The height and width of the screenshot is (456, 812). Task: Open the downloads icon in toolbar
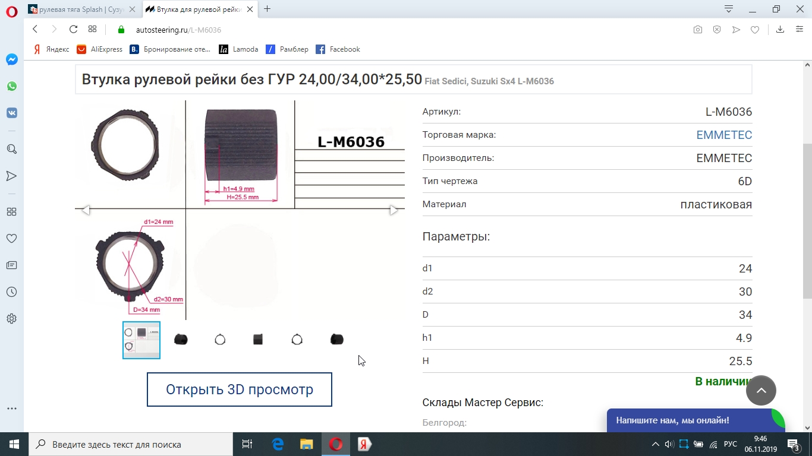click(780, 30)
